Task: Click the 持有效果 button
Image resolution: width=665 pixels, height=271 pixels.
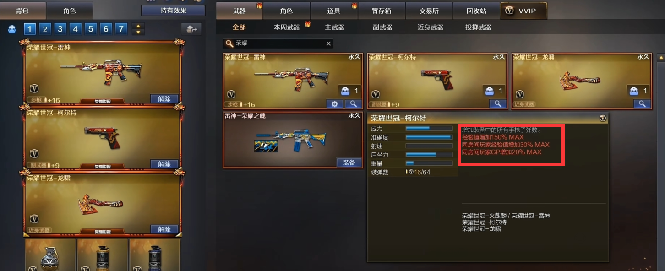Action: tap(174, 11)
